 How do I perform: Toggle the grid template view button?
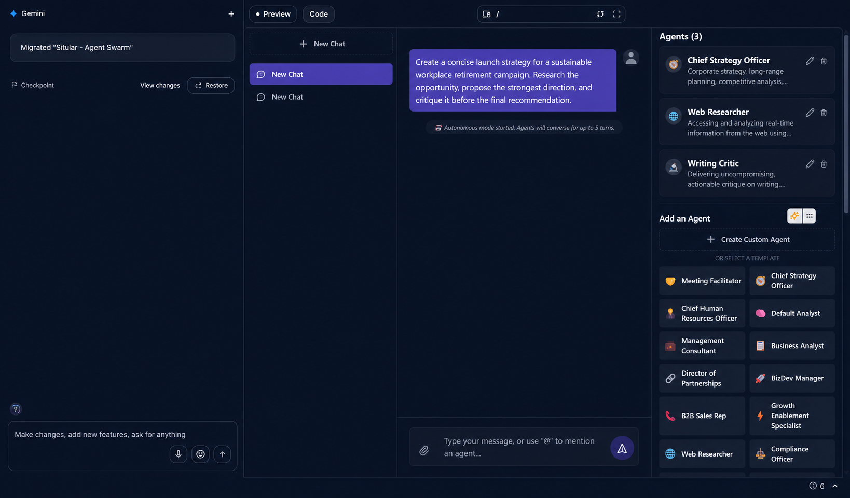tap(809, 216)
